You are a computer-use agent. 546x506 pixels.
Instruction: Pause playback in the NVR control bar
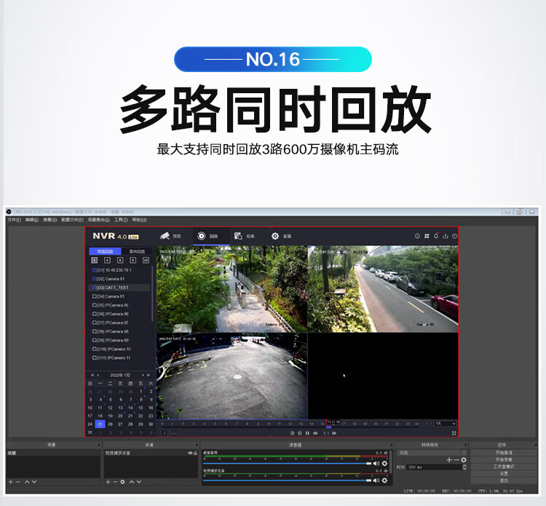pos(307,433)
